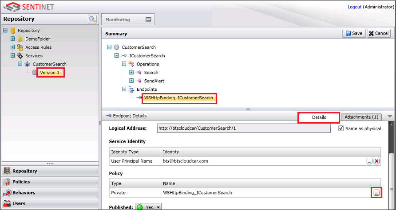Screen dimensions: 396x210
Task: Click the SendAlert operation icon
Action: (x=139, y=81)
